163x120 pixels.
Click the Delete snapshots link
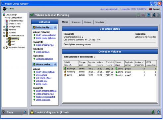click(43, 100)
